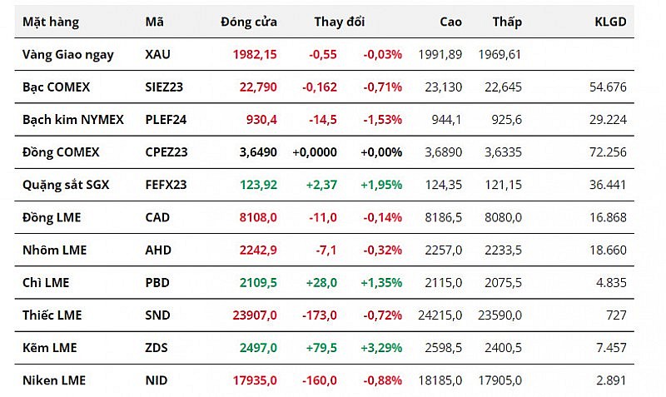Open the Đồng COMEX row label
666x397 pixels.
point(61,152)
